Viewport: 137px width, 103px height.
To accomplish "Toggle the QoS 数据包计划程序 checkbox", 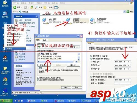I will pos(39,54).
